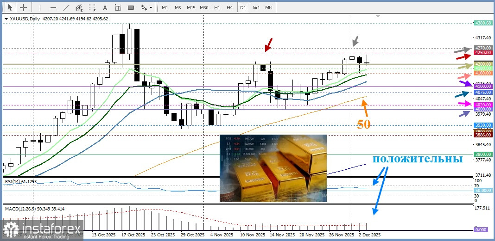Click the gold bars image on chart

pyautogui.click(x=273, y=168)
